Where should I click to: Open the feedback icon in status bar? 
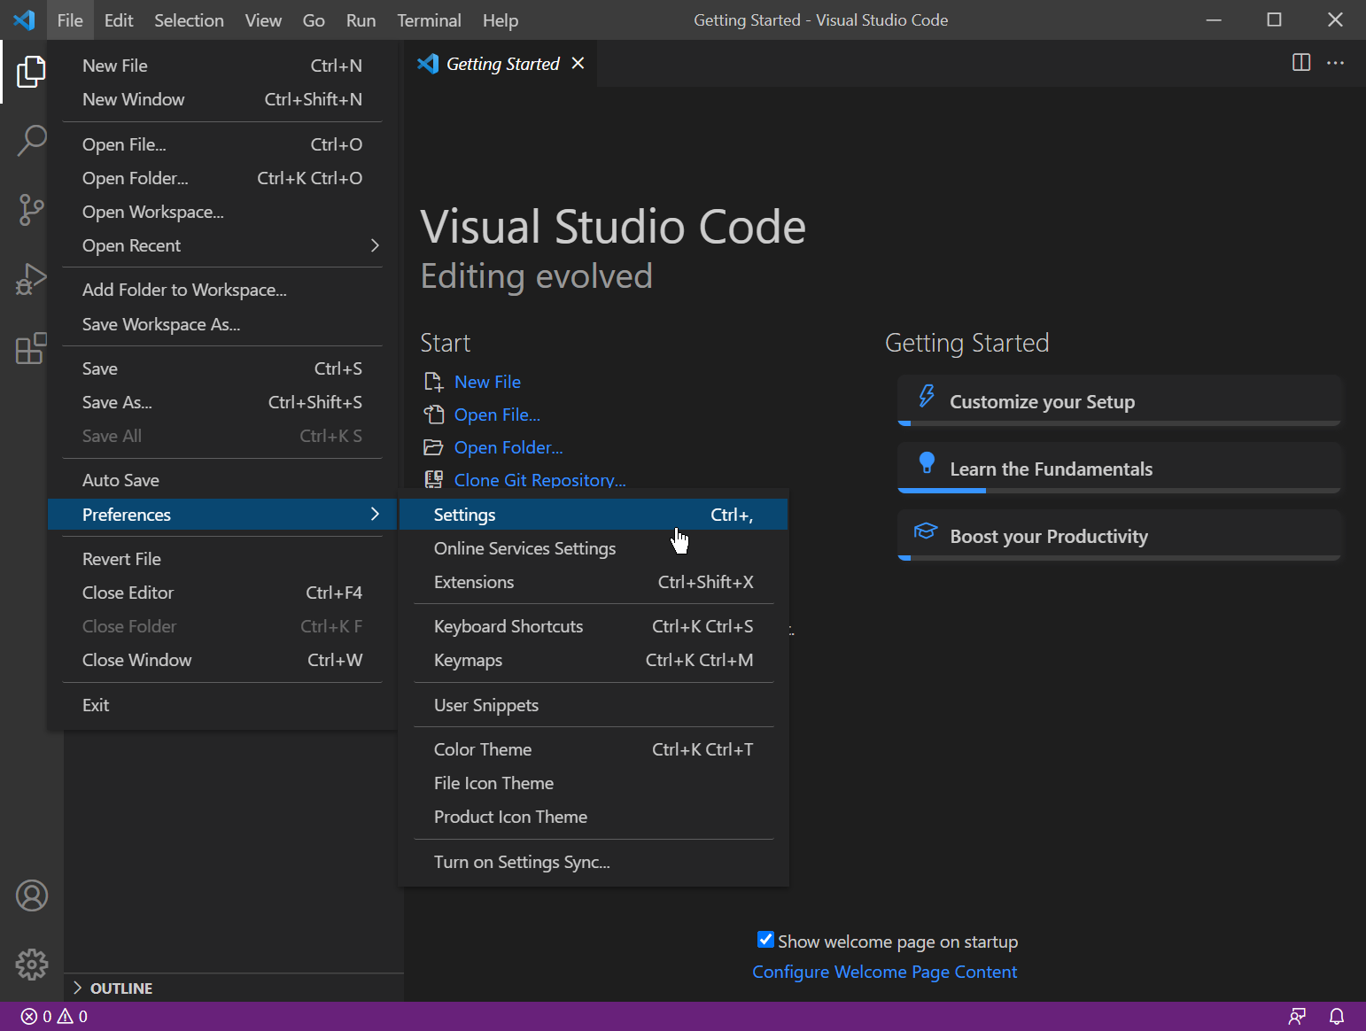[x=1297, y=1016]
